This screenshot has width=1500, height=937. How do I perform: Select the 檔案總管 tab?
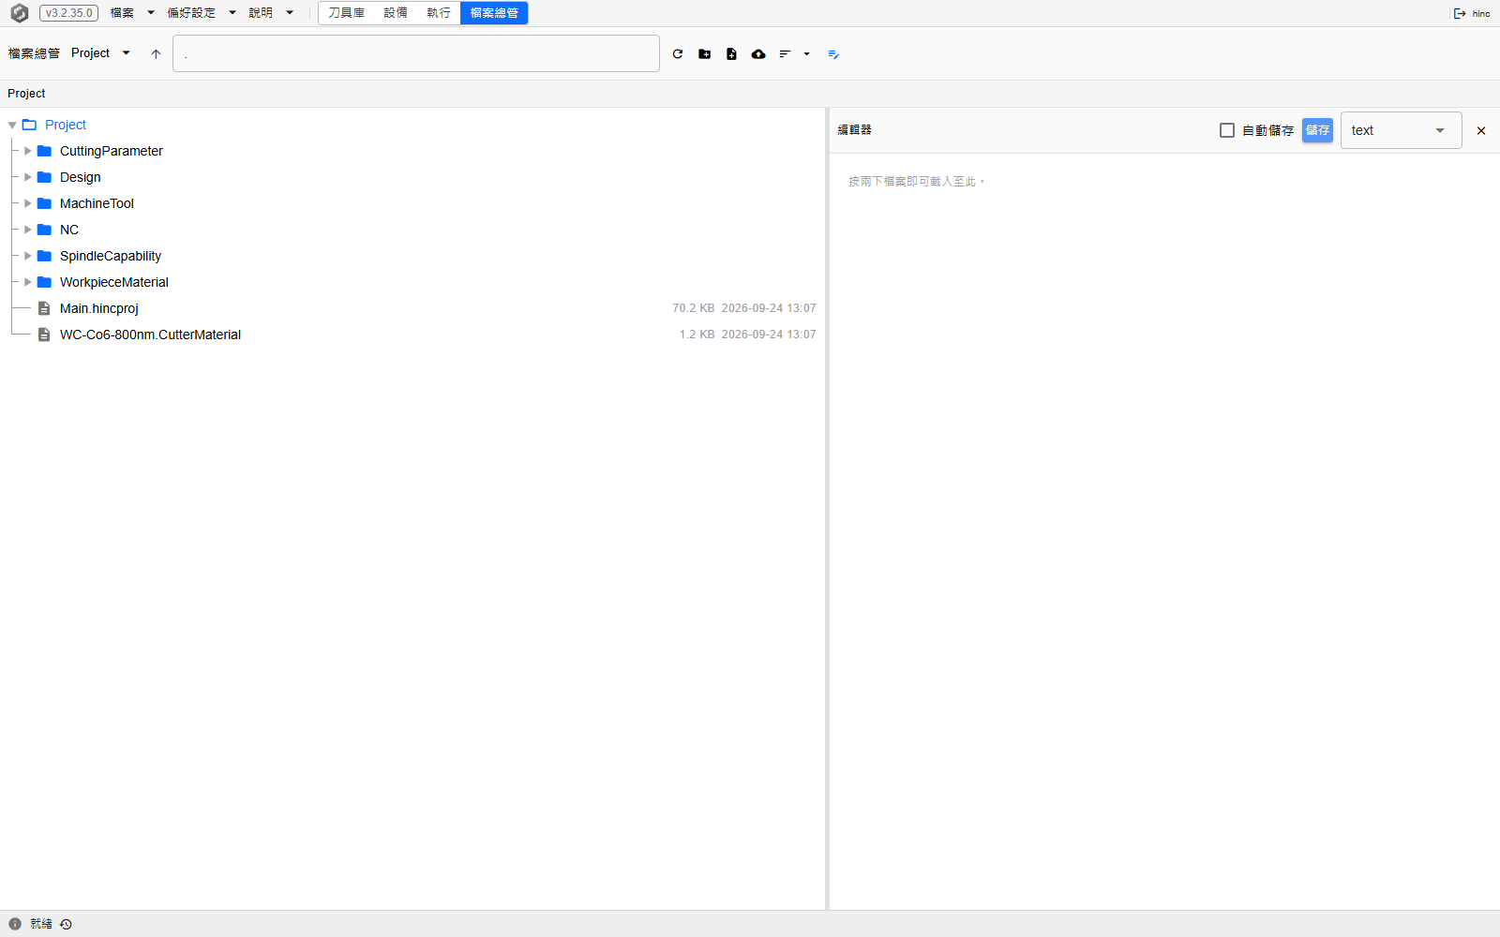click(494, 13)
